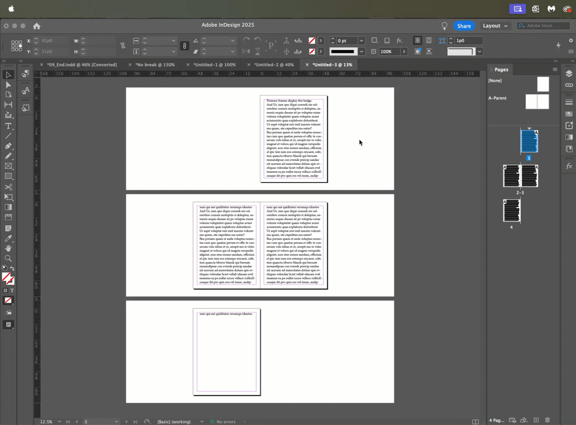
Task: Click the delete selected pages trash icon
Action: 548,420
